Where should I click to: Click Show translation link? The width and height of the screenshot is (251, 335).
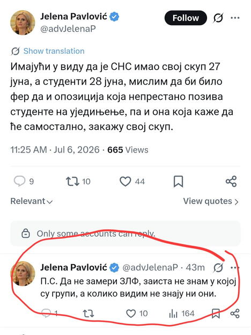tap(54, 51)
